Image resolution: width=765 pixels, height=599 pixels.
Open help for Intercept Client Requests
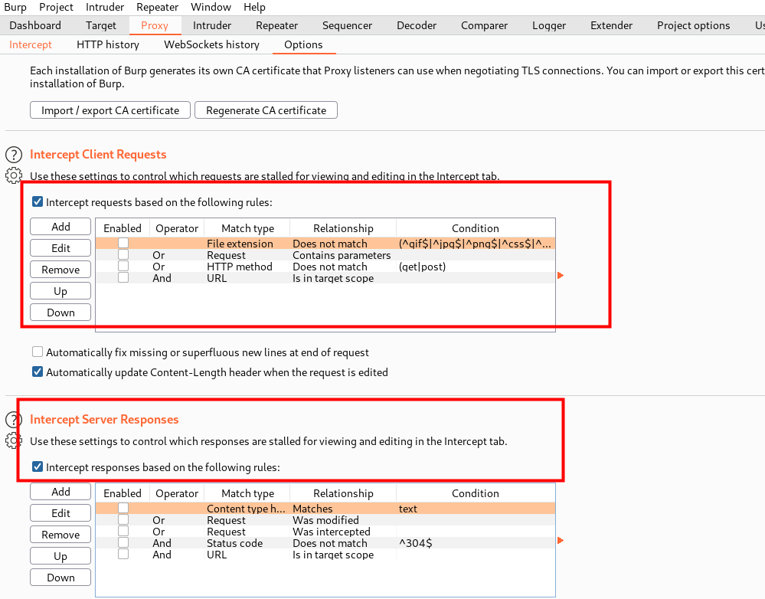[x=14, y=155]
